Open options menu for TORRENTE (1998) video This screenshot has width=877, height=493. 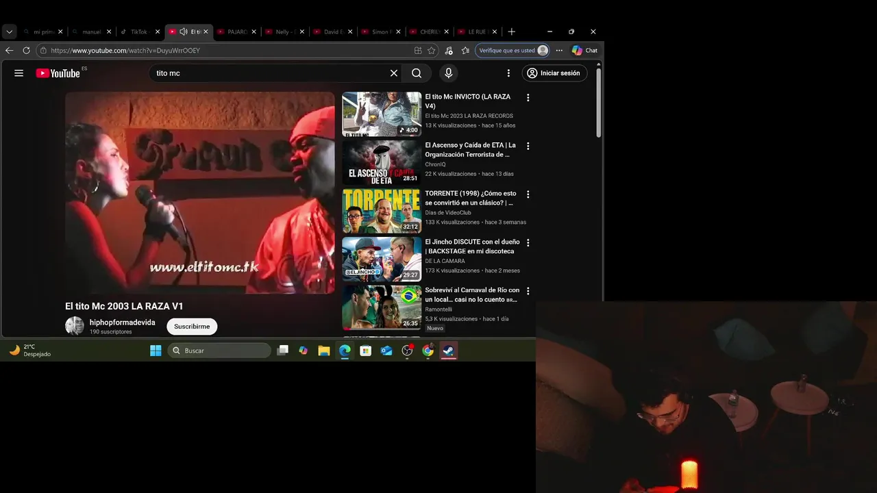[528, 194]
